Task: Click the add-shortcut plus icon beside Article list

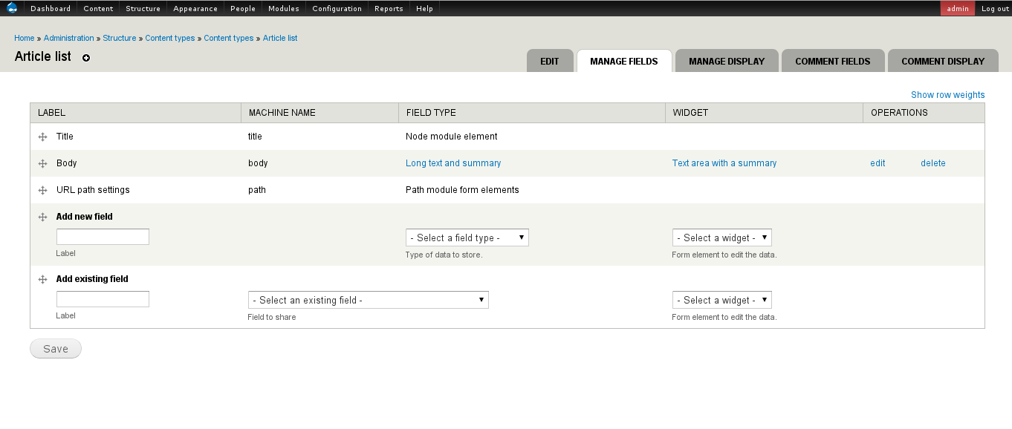Action: click(86, 58)
